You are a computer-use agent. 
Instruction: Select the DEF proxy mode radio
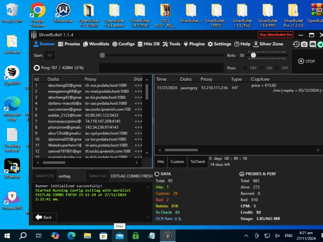(x=245, y=68)
